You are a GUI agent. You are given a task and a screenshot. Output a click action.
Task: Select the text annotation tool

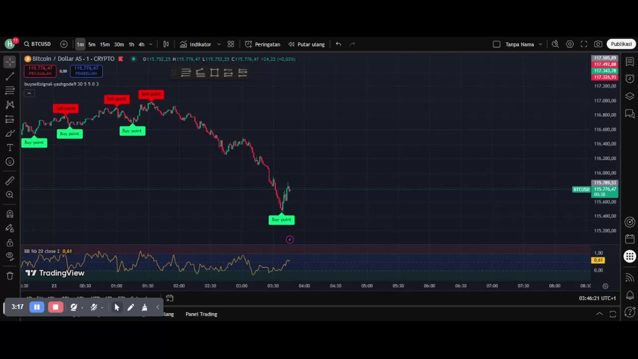pos(9,148)
